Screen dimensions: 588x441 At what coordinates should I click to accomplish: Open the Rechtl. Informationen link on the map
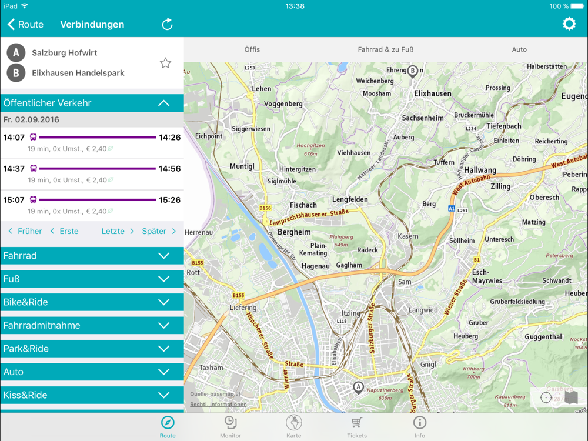218,405
